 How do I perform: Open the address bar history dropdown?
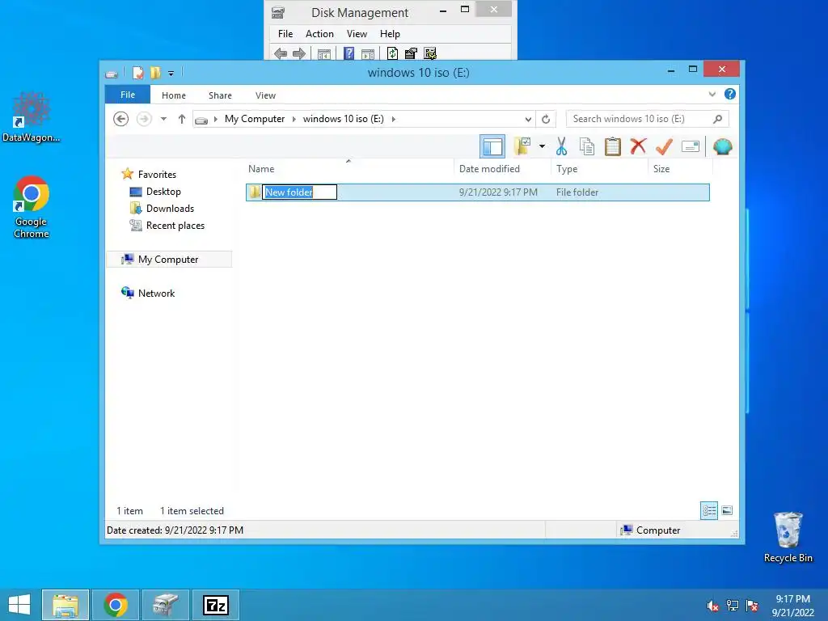pos(527,120)
